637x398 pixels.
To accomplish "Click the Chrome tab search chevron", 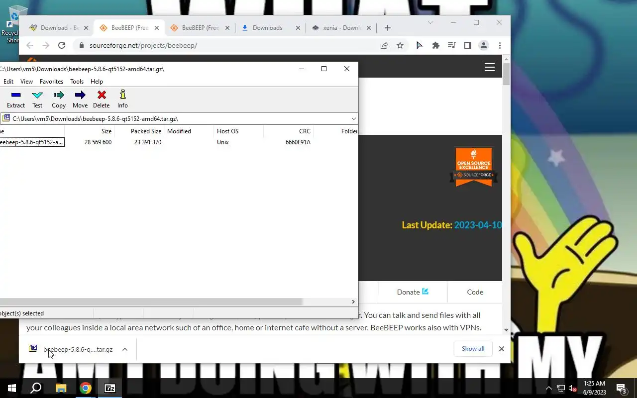I will [x=430, y=22].
